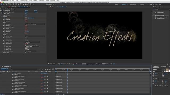
Task: Collapse Blur & Sharpen effects category
Action: 153,11
